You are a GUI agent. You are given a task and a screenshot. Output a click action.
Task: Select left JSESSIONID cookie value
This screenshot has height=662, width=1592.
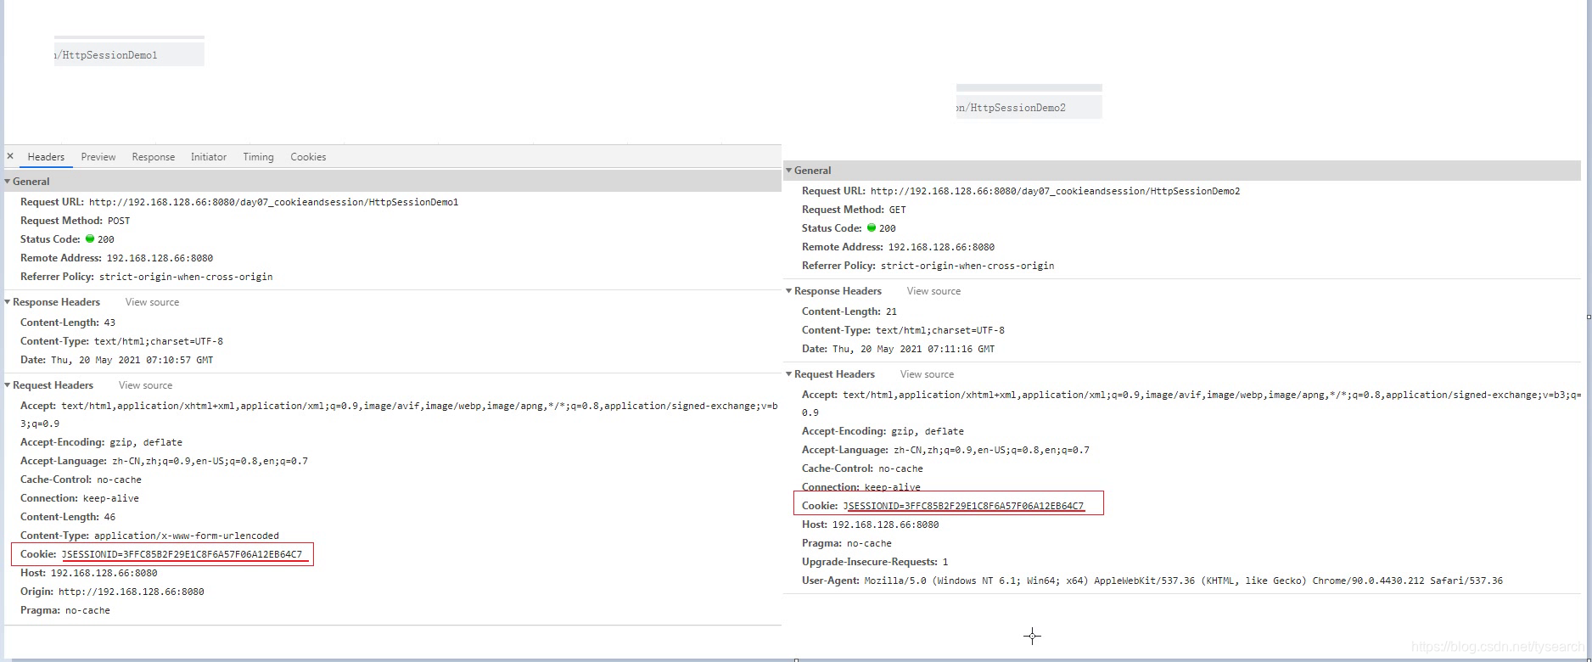click(x=182, y=554)
